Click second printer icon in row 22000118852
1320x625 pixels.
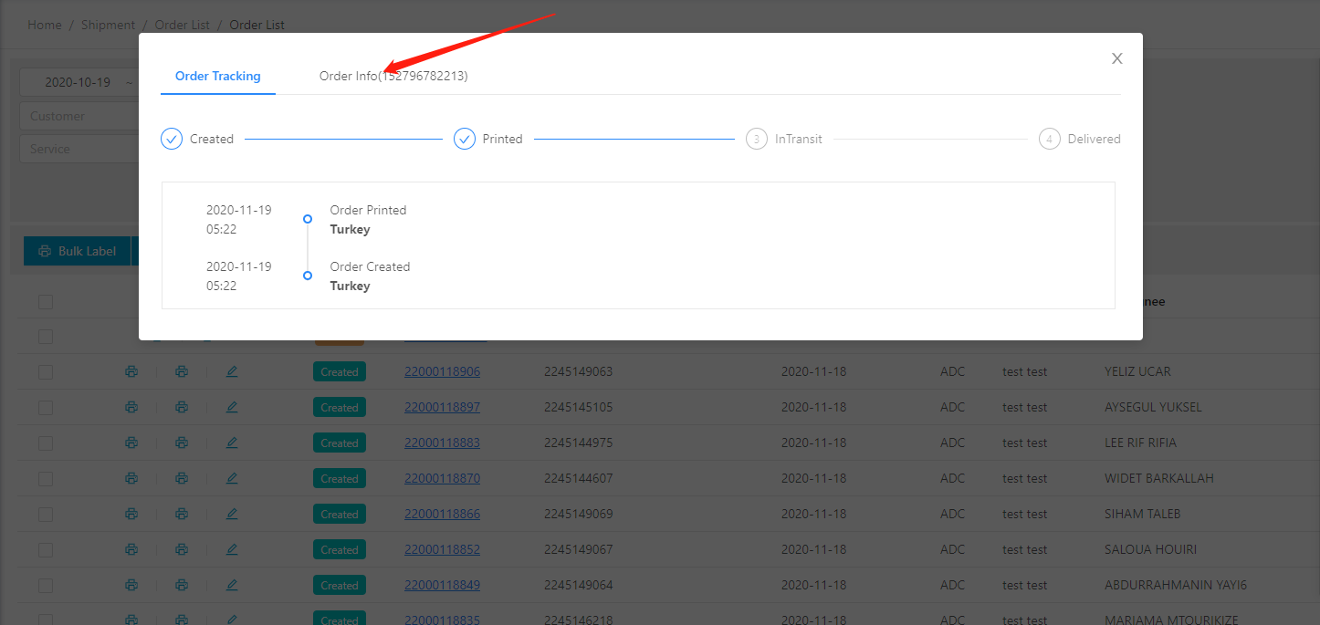[182, 549]
